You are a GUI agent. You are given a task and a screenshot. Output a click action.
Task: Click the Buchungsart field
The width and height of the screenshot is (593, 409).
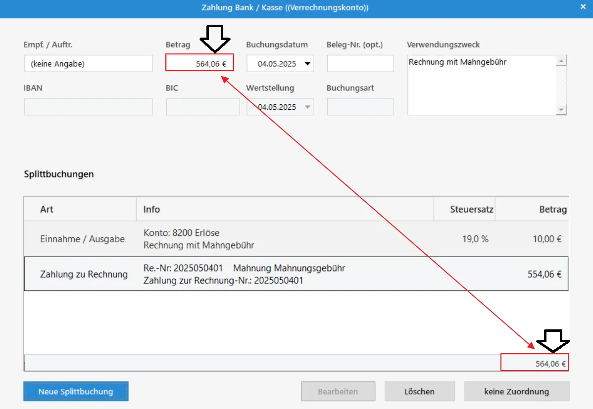tap(360, 107)
